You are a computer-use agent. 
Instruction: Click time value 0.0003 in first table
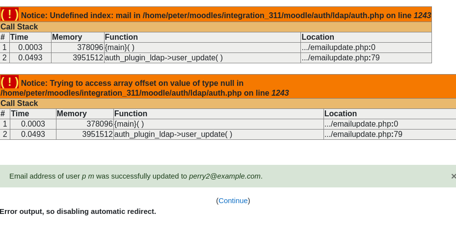point(30,48)
